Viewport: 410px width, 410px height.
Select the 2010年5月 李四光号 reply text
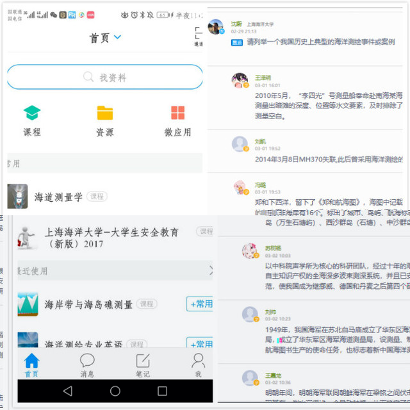pos(329,106)
